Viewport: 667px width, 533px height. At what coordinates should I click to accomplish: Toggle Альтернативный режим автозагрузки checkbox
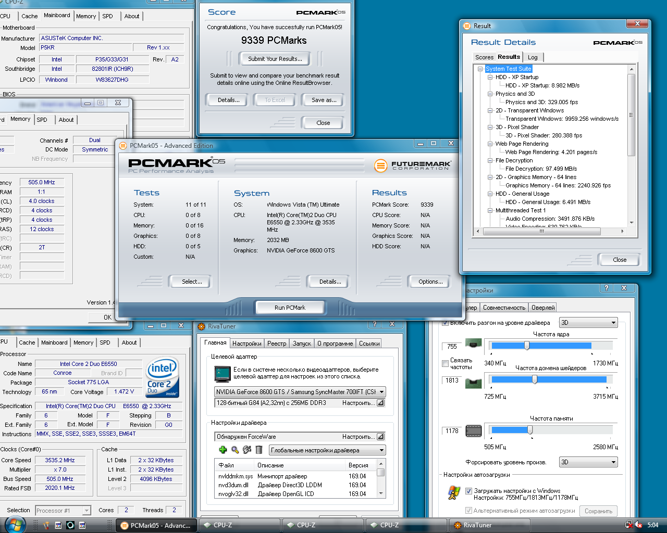(x=468, y=511)
